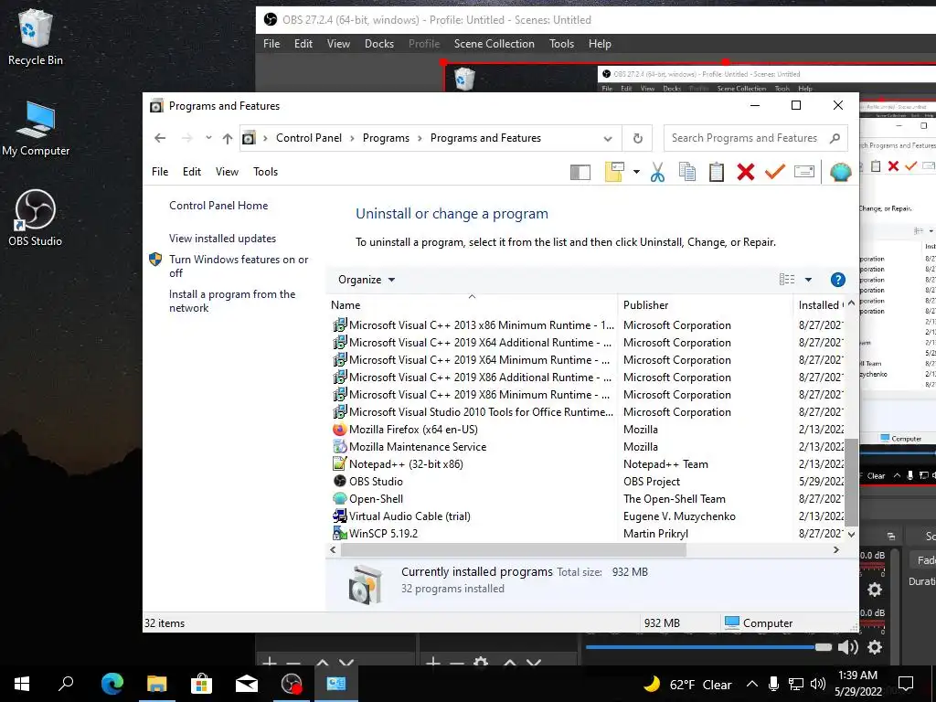
Task: Open the OBS Help menu
Action: (600, 44)
